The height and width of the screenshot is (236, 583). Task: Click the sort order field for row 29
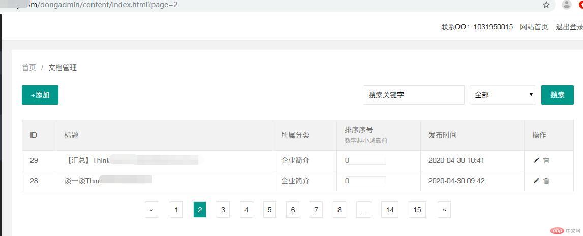365,160
